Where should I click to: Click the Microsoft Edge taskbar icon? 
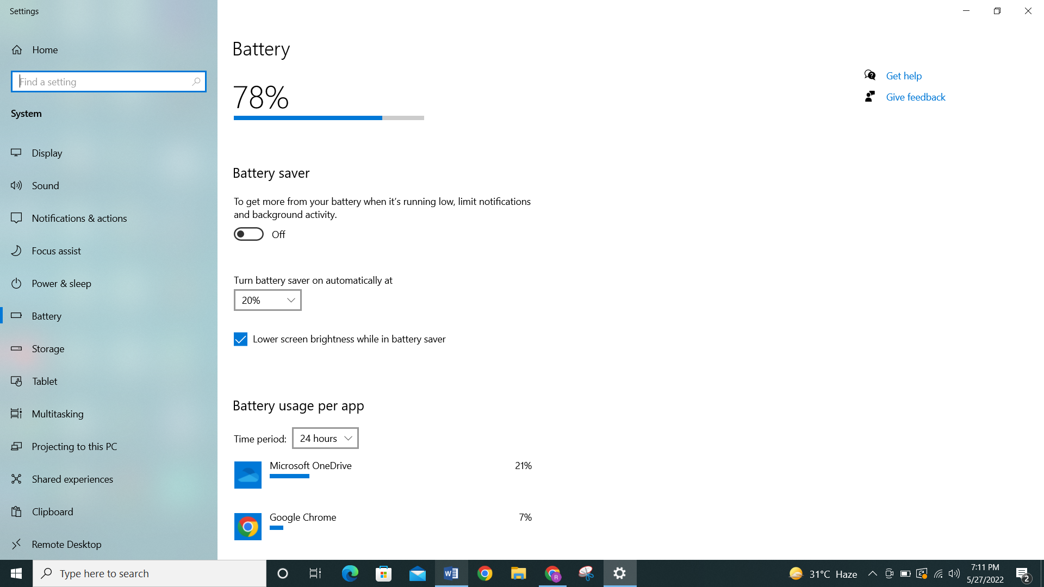tap(351, 573)
